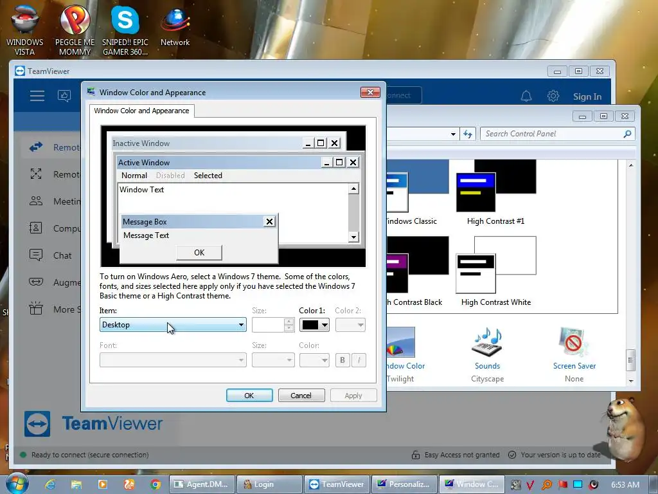
Task: Click the Cancel button
Action: point(301,396)
